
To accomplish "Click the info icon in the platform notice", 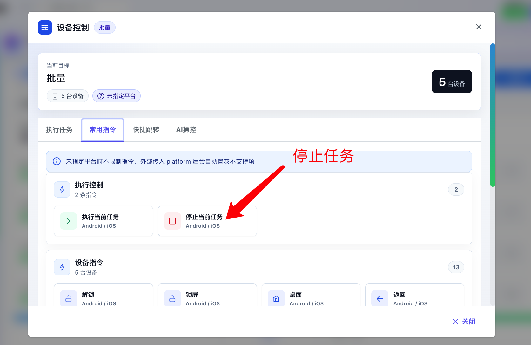I will [x=57, y=161].
